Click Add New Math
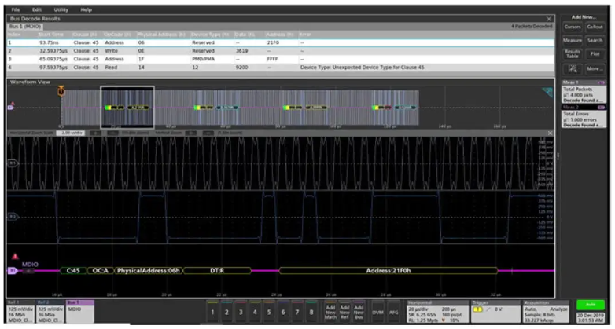Image resolution: width=615 pixels, height=329 pixels. [330, 312]
